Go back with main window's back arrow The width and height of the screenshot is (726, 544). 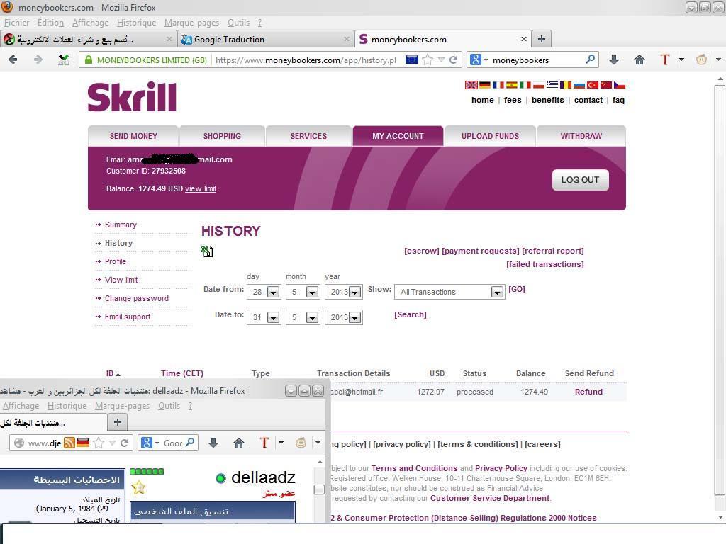(x=13, y=59)
